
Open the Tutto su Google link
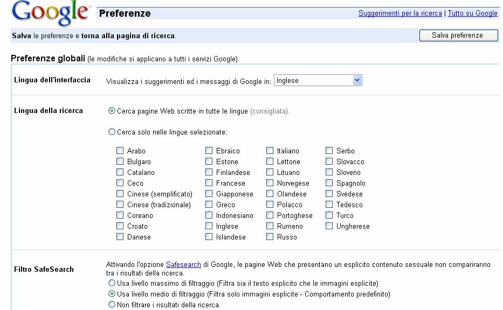click(x=472, y=13)
